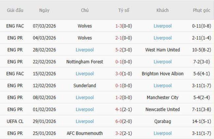Click West Ham United team name
Viewport: 214px width, 139px height.
163,50
